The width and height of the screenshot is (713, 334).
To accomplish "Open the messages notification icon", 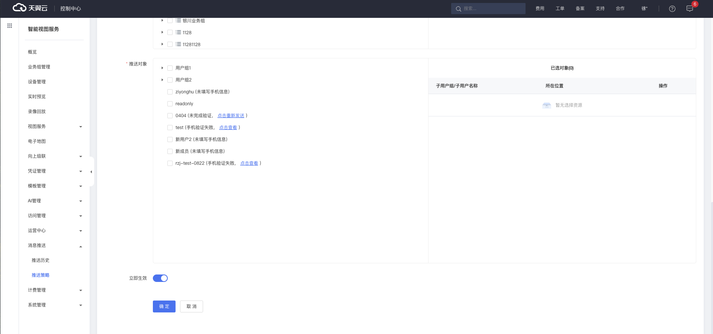I will pyautogui.click(x=690, y=9).
